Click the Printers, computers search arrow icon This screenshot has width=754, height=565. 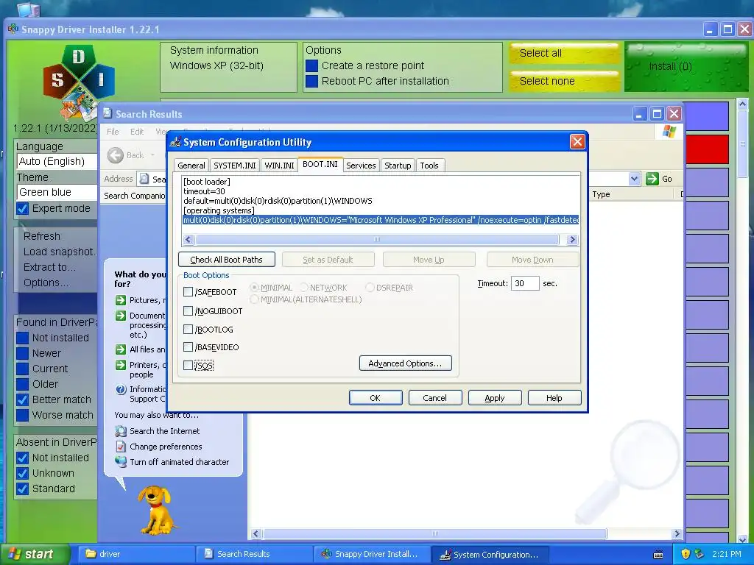[x=121, y=365]
